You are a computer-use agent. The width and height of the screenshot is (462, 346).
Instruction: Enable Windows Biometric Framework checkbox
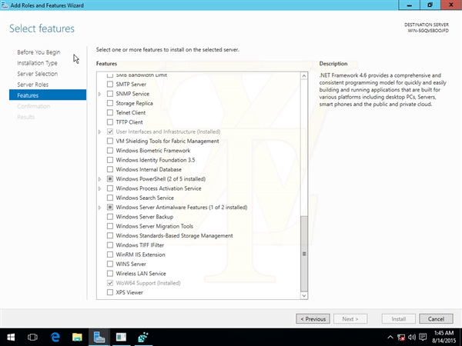click(110, 151)
